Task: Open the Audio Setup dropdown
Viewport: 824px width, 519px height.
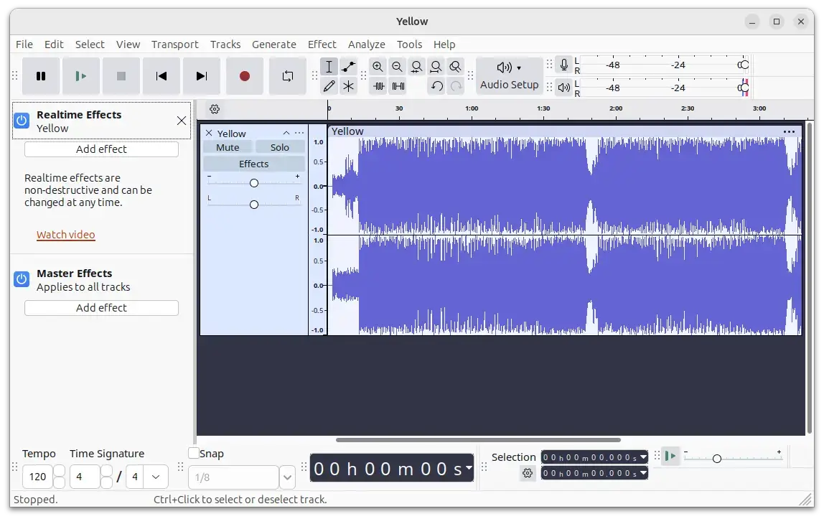Action: tap(510, 75)
